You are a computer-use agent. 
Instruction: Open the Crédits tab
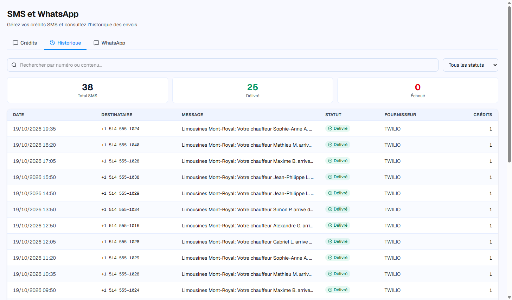[x=25, y=43]
